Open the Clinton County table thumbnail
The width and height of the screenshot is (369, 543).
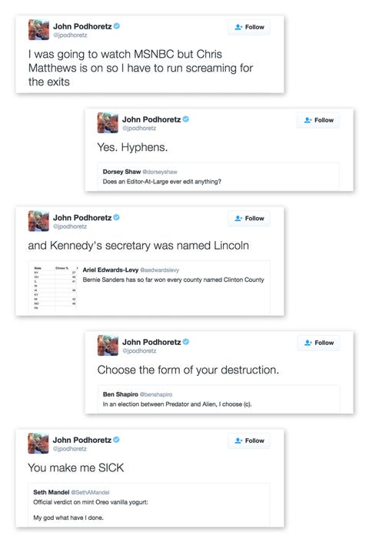pos(55,288)
